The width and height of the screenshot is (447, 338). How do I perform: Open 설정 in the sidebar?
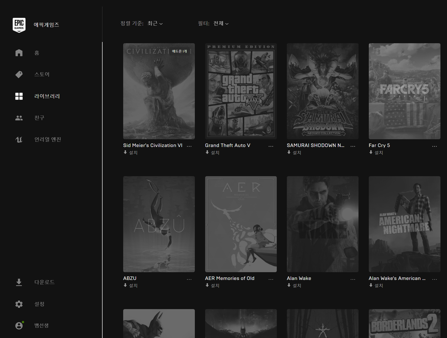tap(39, 304)
